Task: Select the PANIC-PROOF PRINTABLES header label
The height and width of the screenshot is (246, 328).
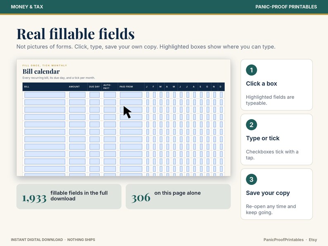Action: click(286, 7)
